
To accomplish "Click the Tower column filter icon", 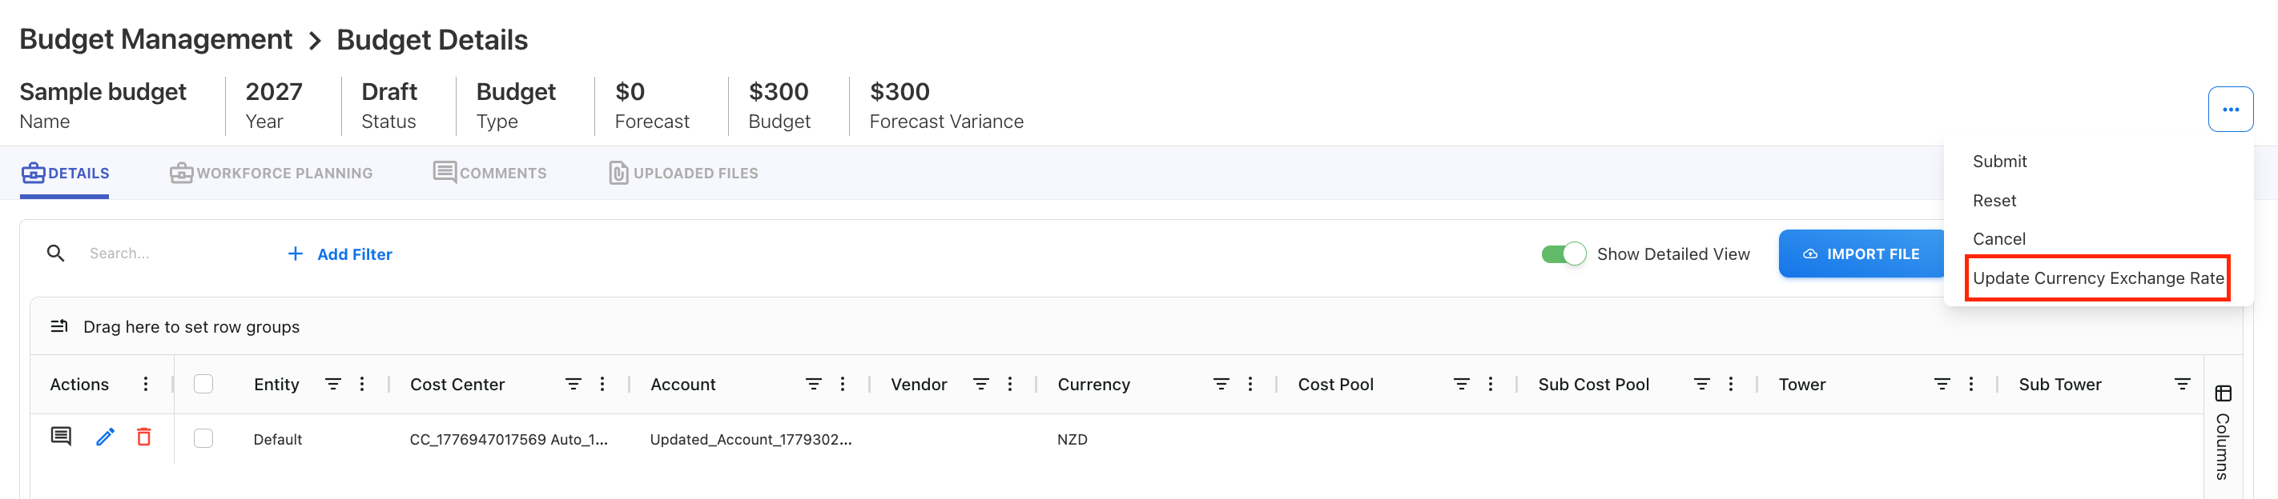I will coord(1942,384).
